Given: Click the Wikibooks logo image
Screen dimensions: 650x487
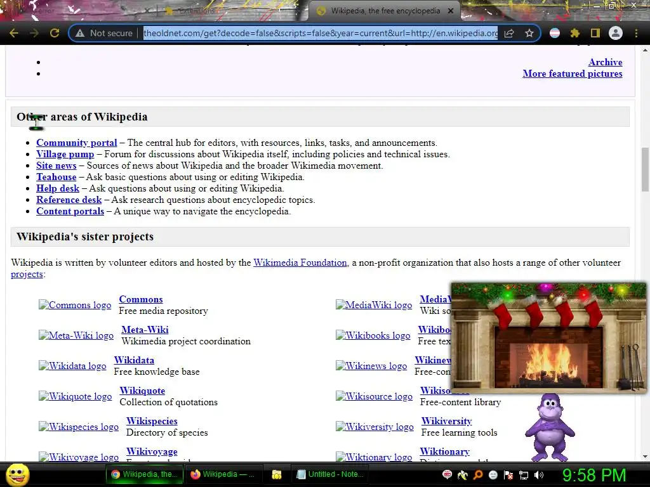Looking at the screenshot, I should 373,335.
